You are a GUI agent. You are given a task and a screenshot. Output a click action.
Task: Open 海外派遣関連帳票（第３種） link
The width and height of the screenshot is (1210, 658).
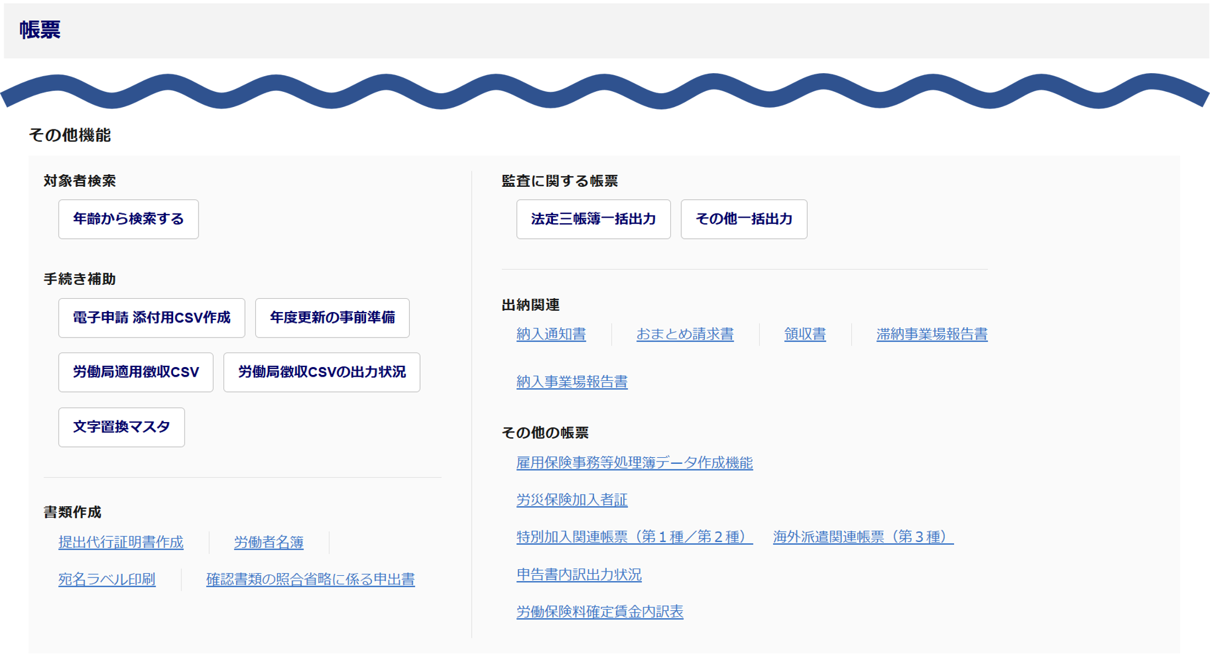tap(863, 536)
